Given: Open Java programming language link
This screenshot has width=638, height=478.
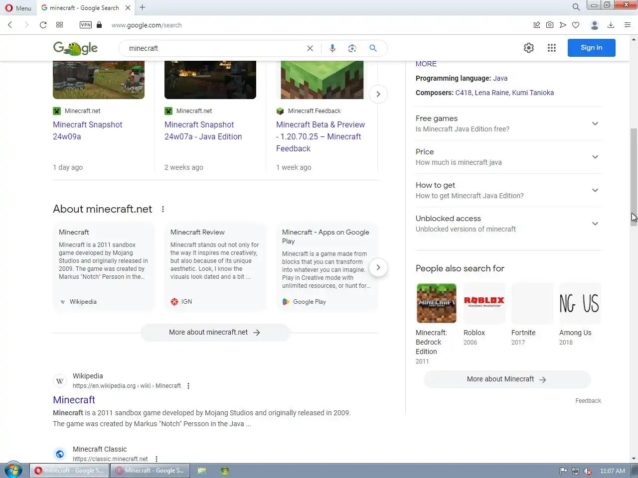Looking at the screenshot, I should point(500,78).
